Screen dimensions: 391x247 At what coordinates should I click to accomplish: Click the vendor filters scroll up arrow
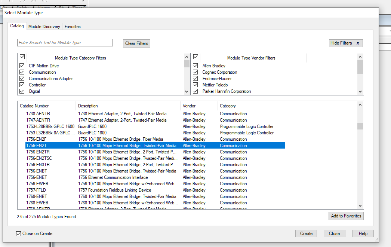click(x=360, y=57)
